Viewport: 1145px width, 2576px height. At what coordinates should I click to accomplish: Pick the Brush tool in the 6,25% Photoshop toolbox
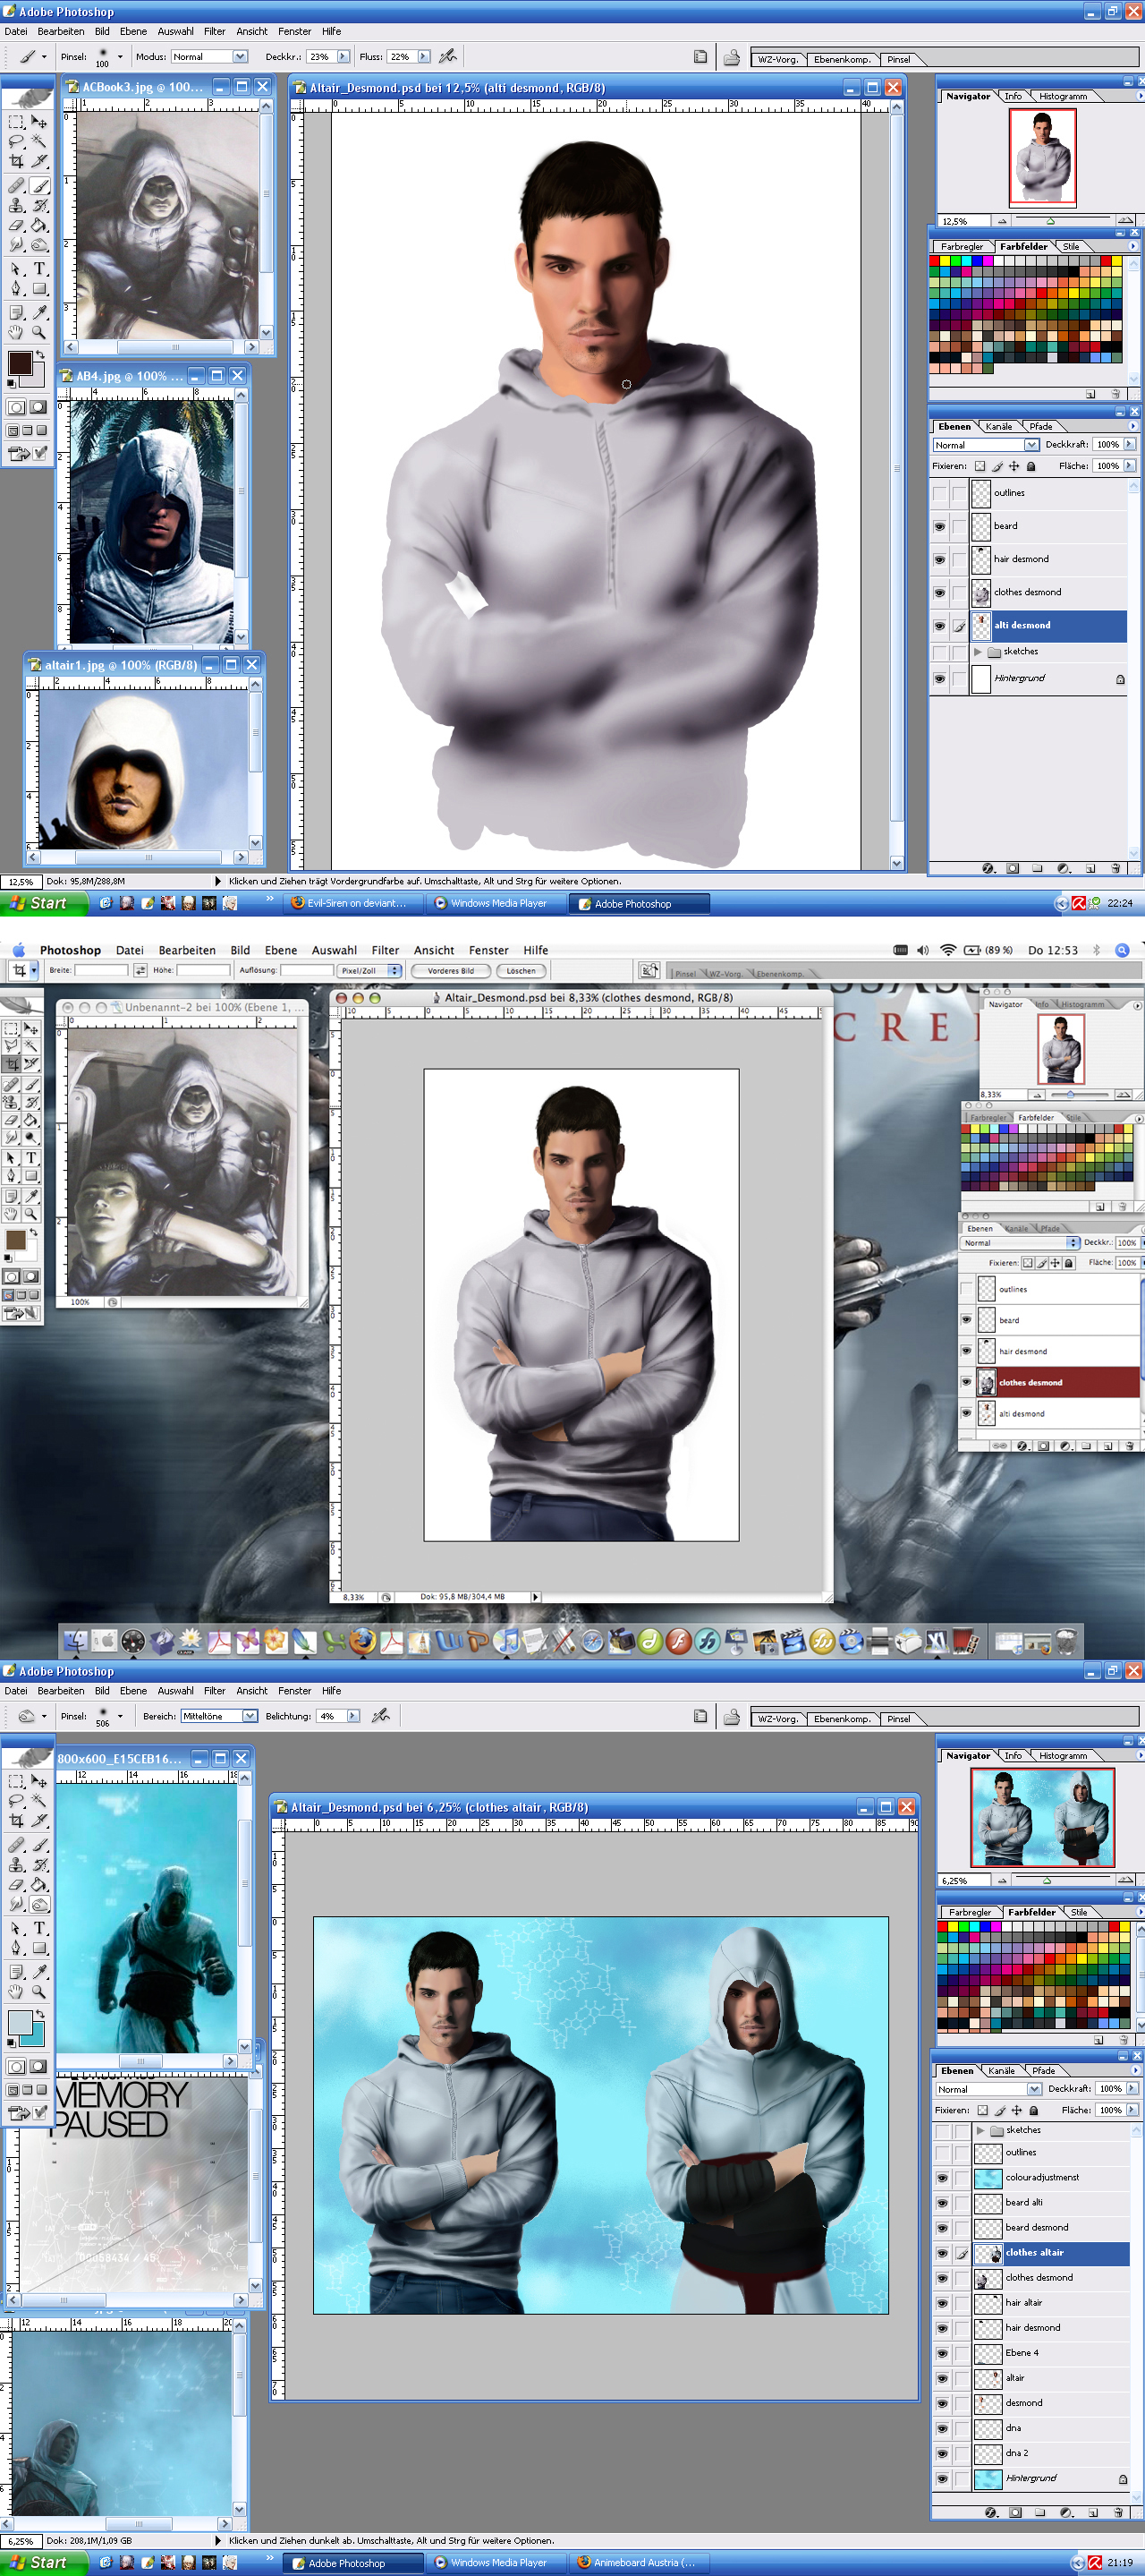point(39,1845)
